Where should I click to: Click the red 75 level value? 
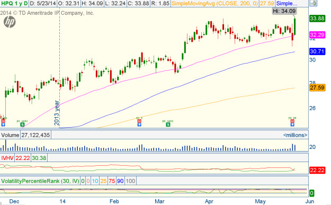coord(112,181)
